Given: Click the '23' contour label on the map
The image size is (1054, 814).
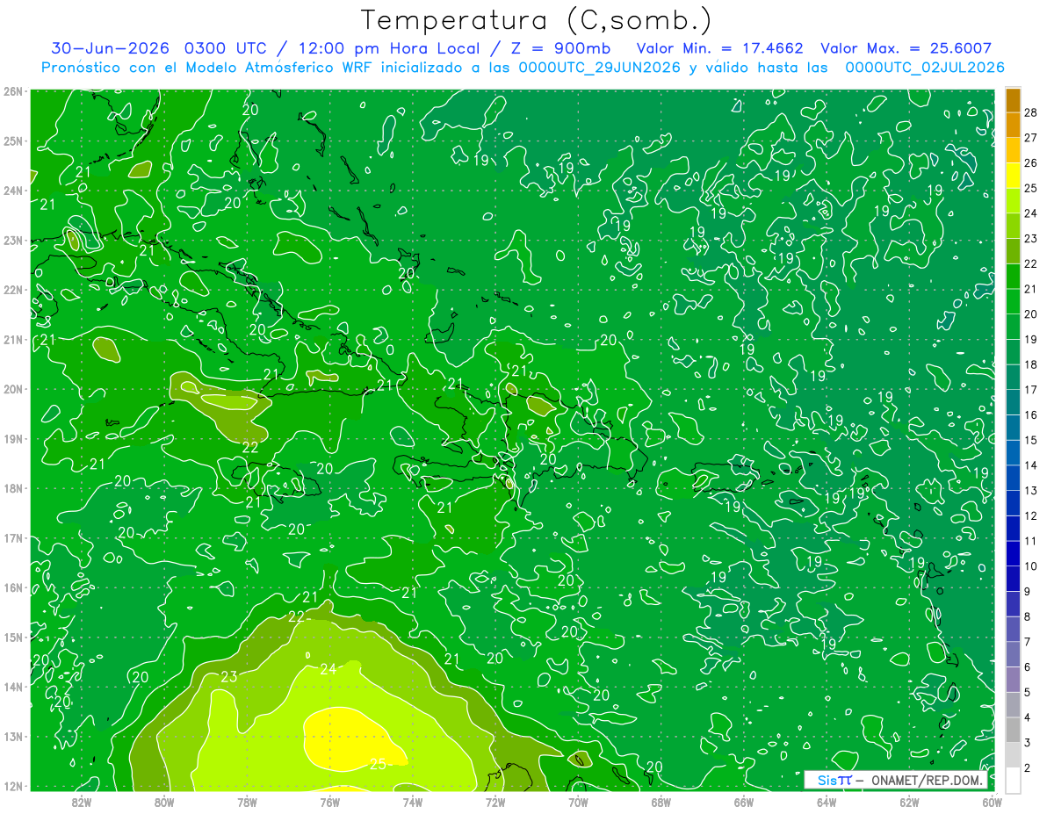Looking at the screenshot, I should [229, 676].
